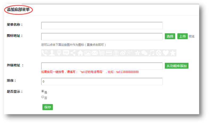Screen dimensions: 209x124
Task: Choose the location pin icon
Action: (x=59, y=53)
